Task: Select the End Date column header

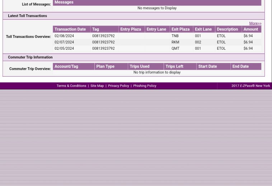Action: click(240, 67)
